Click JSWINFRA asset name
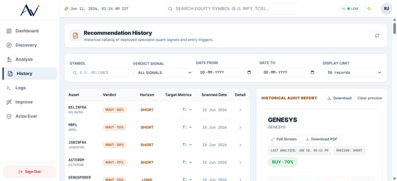 [77, 142]
